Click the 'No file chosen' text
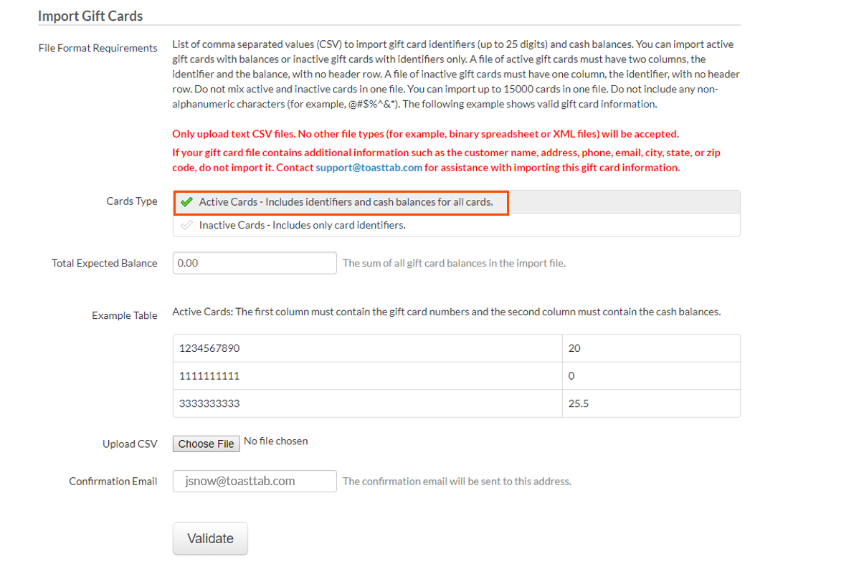Image resolution: width=864 pixels, height=579 pixels. [x=276, y=441]
